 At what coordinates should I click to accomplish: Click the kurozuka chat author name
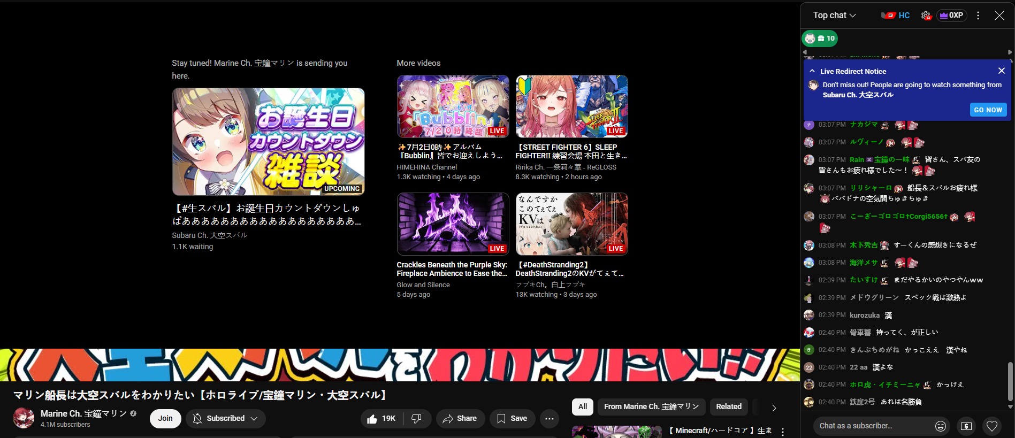[x=865, y=316]
